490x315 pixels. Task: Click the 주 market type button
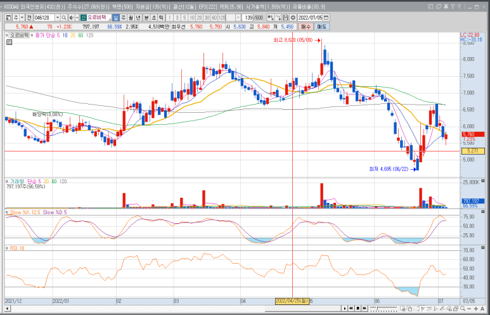tap(16, 18)
